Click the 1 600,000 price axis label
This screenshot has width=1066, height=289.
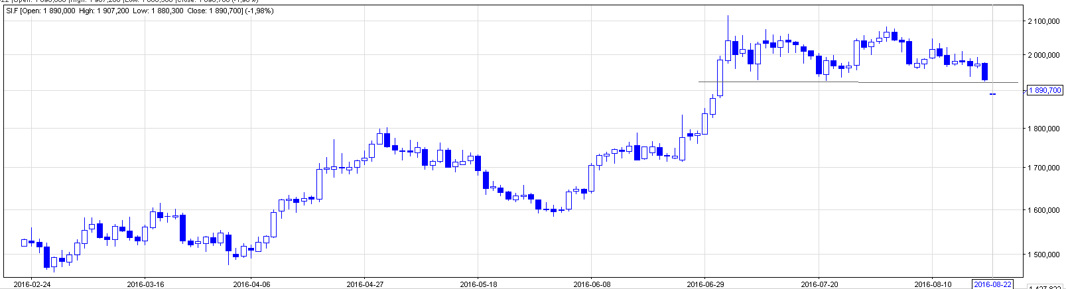click(1043, 211)
